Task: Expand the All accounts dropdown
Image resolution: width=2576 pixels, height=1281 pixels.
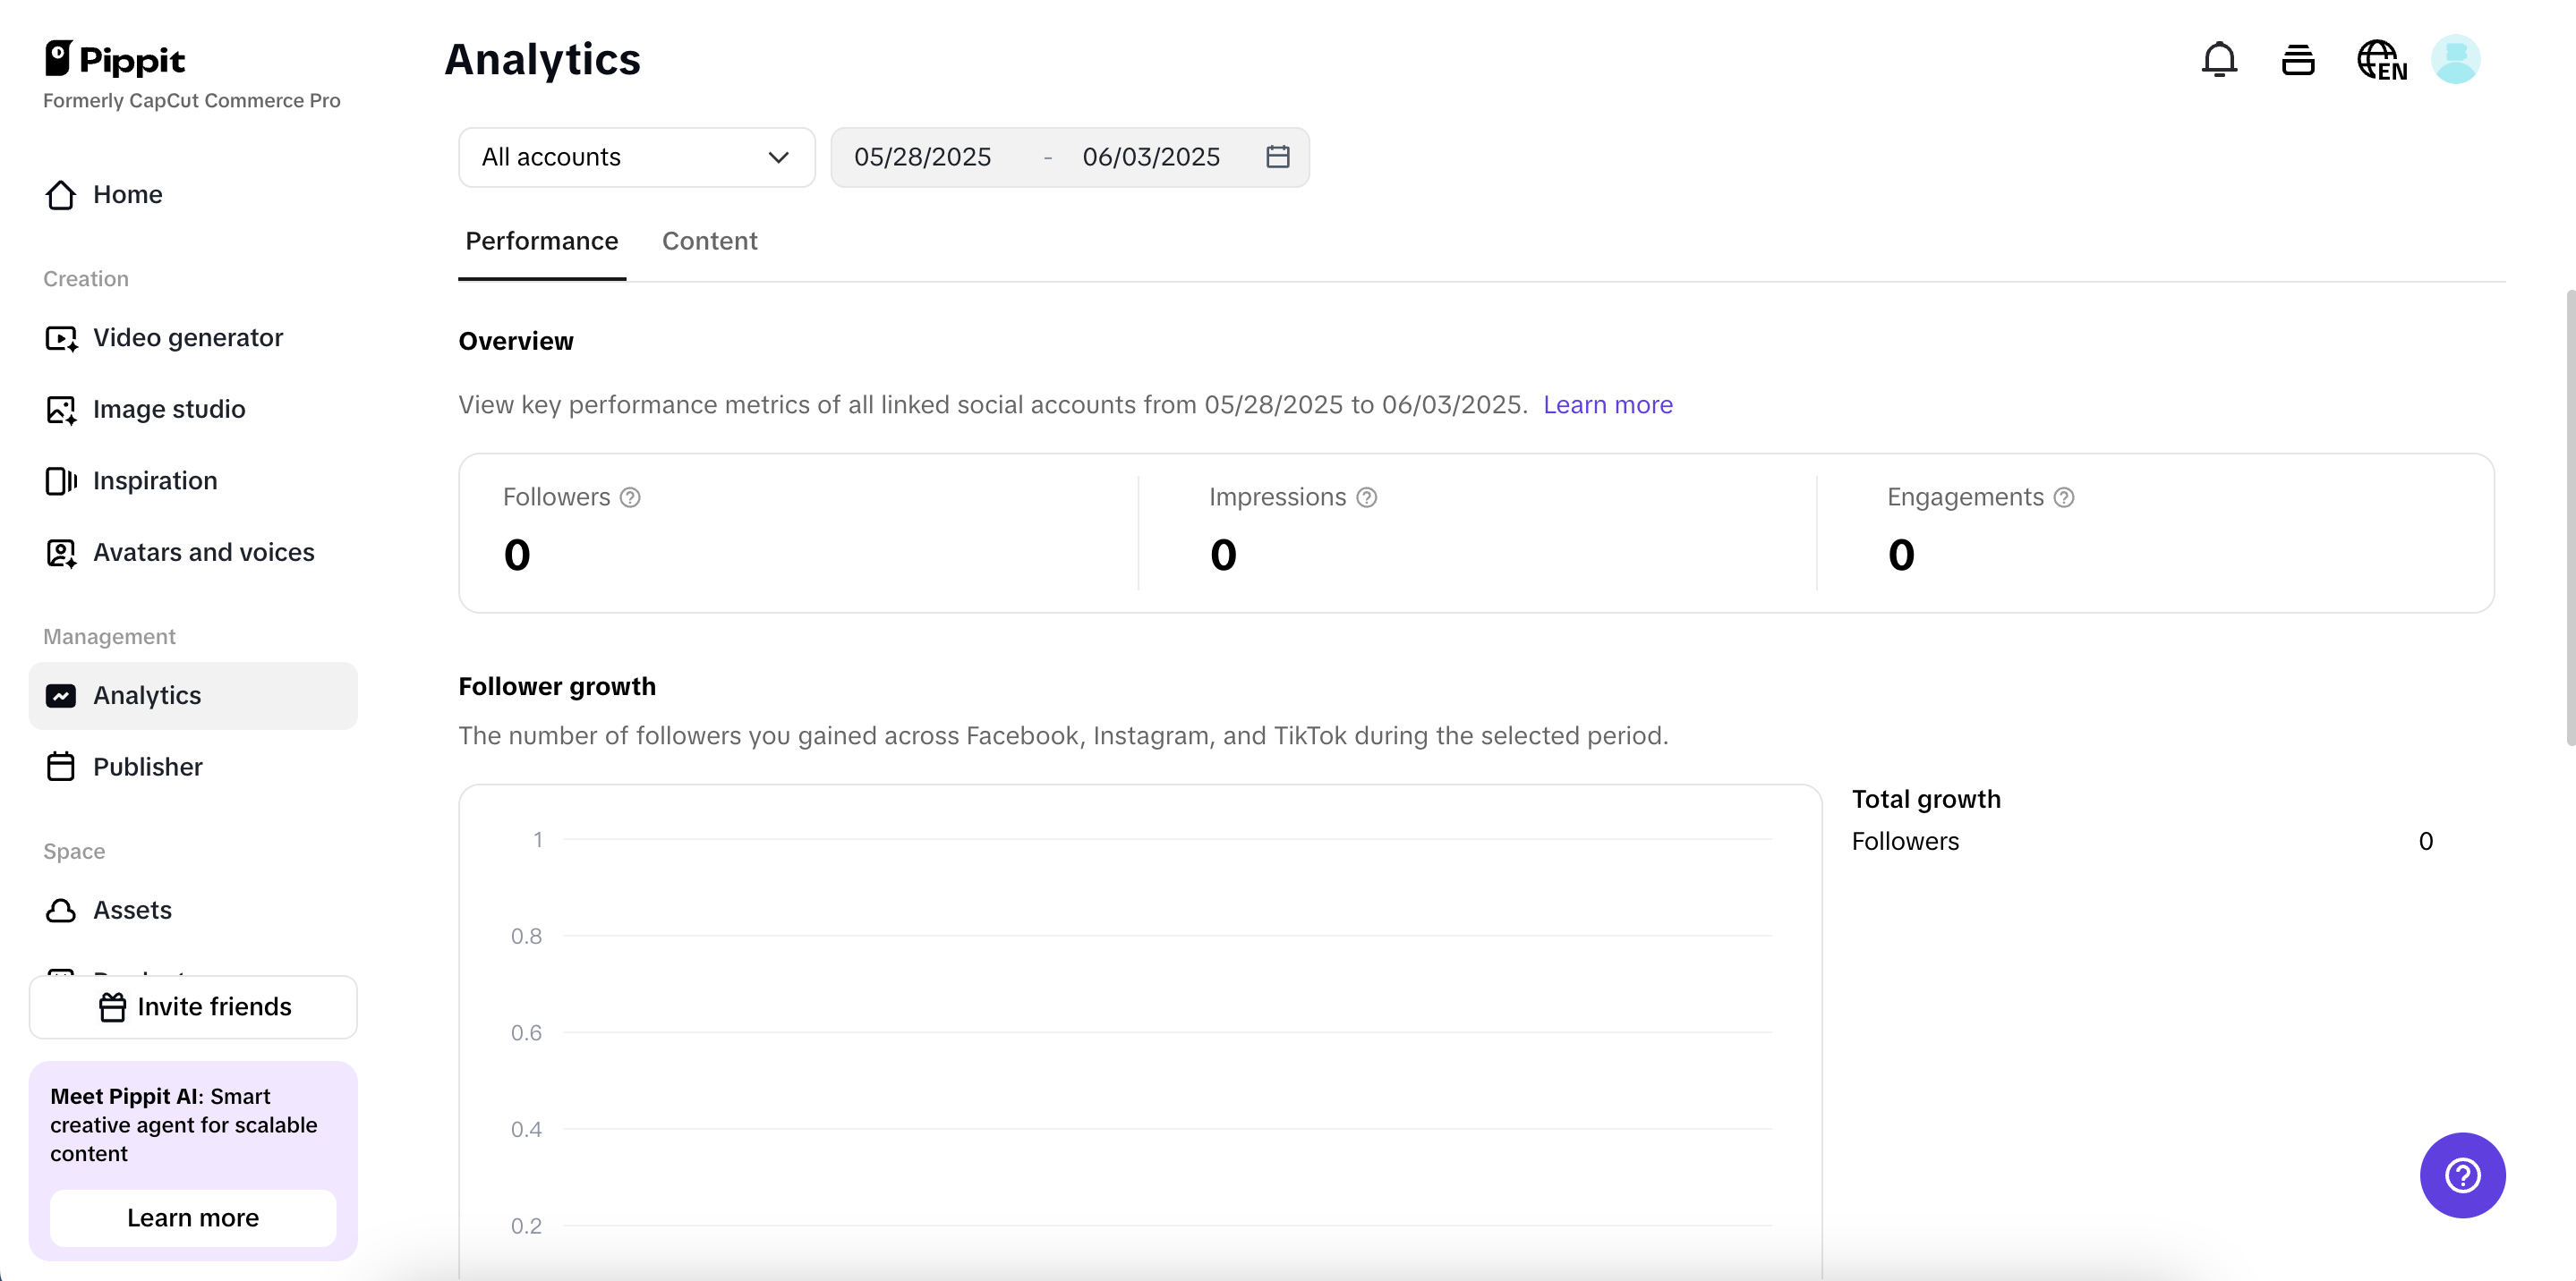Action: click(636, 157)
